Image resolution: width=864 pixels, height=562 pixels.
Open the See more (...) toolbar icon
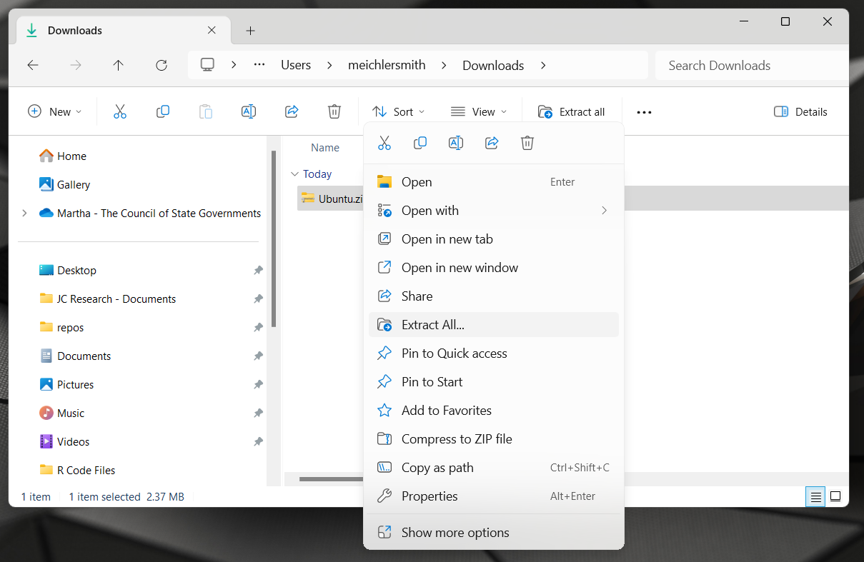pos(643,111)
